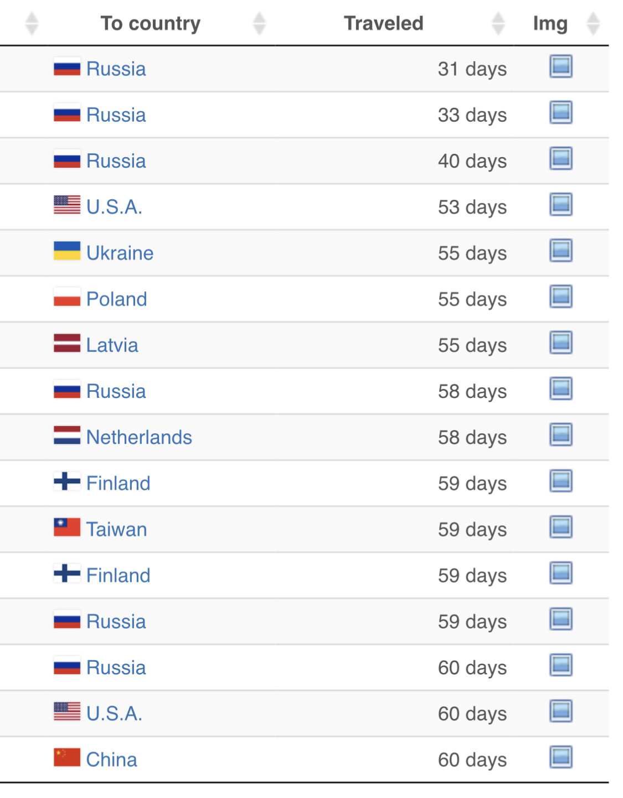Viewport: 623px width, 798px height.
Task: Open image icon in Netherlands row
Action: click(x=560, y=434)
